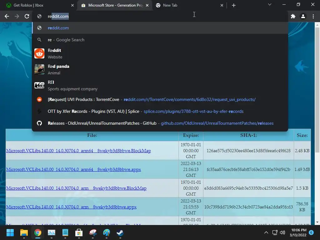The image size is (320, 240).
Task: Open the arm64 .BlockMap VCLibs link
Action: [x=78, y=151]
